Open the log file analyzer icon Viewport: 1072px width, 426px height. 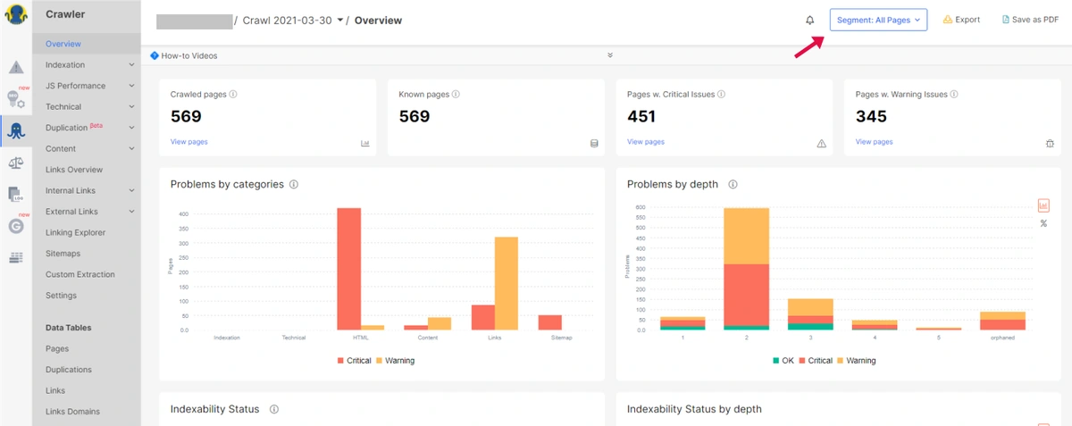(x=16, y=195)
